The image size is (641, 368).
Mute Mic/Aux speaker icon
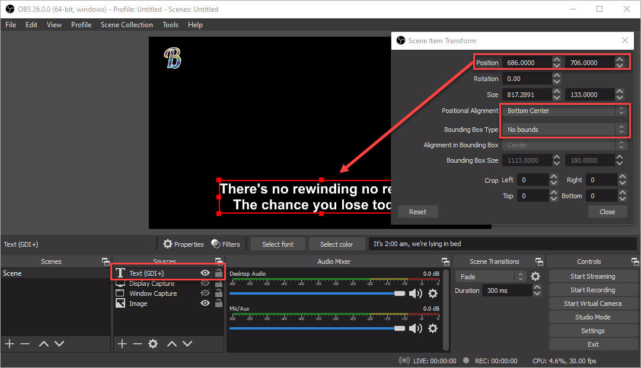point(415,328)
